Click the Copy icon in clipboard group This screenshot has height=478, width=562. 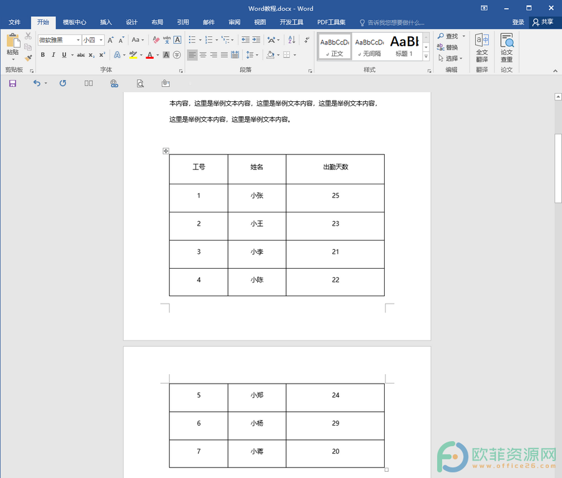coord(28,47)
